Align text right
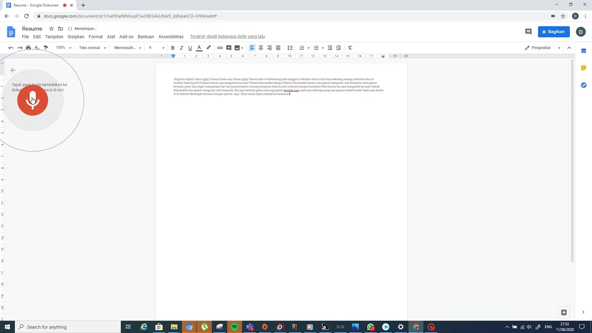This screenshot has width=592, height=333. [x=270, y=48]
